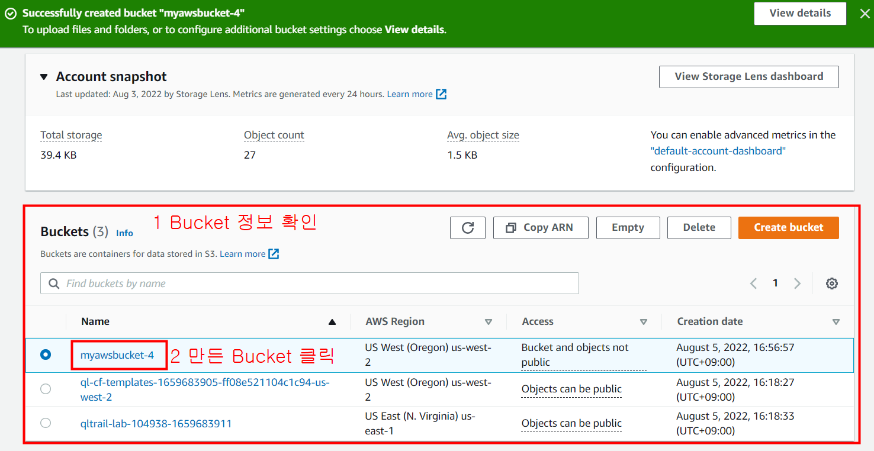Click the external link icon beside Account snapshot Learn more
The image size is (874, 451).
click(441, 94)
